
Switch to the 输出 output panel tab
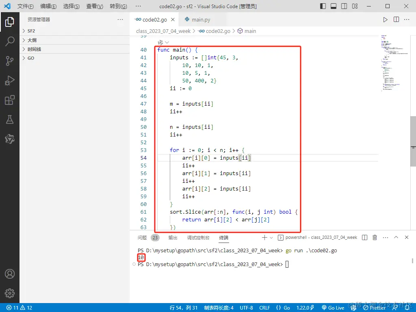point(173,237)
